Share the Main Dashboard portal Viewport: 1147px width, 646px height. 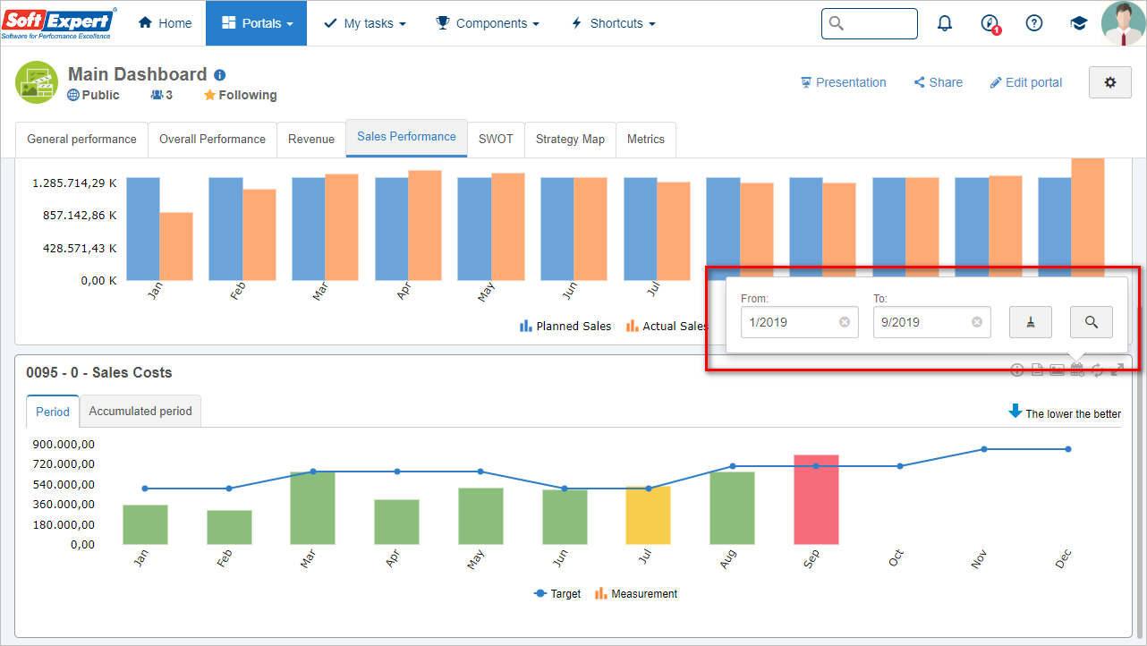click(938, 82)
